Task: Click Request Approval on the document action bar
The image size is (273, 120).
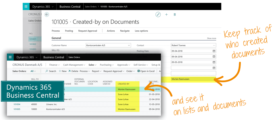Action: point(88,31)
